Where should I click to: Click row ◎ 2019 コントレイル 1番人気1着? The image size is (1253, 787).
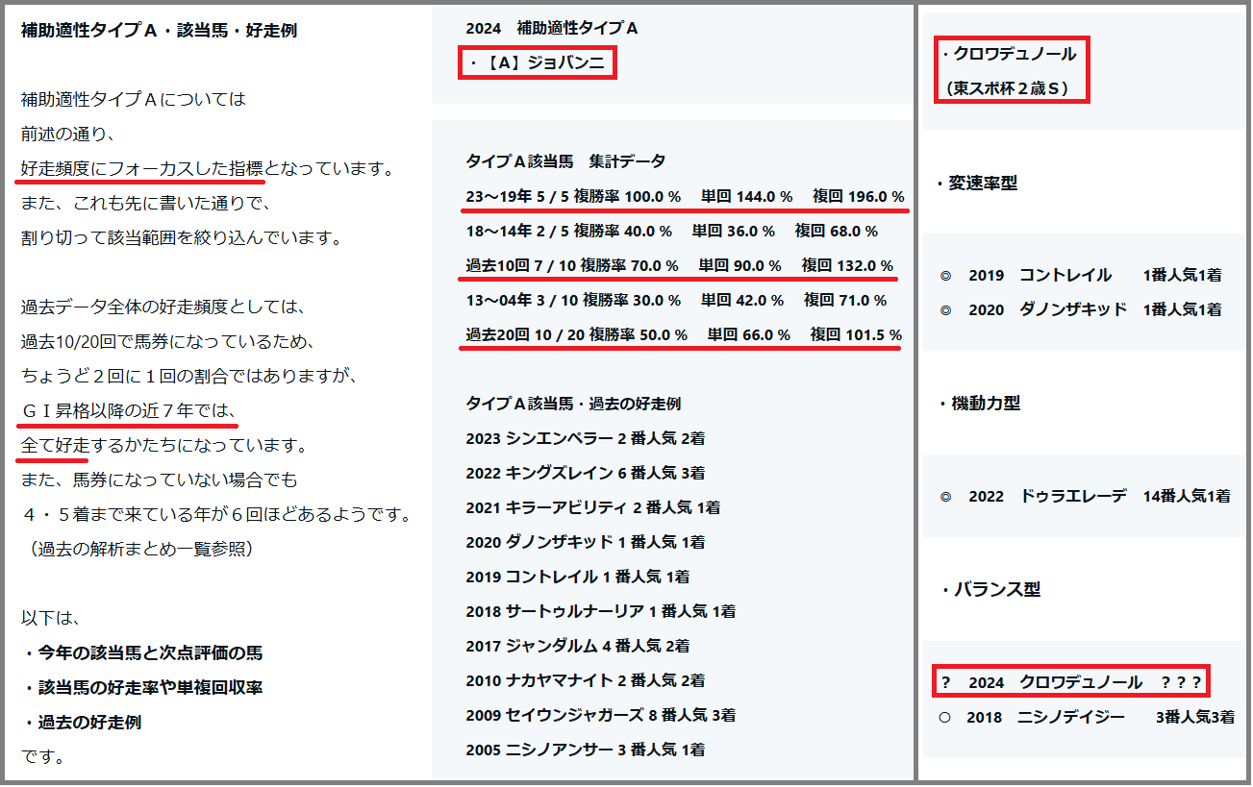(x=1081, y=275)
